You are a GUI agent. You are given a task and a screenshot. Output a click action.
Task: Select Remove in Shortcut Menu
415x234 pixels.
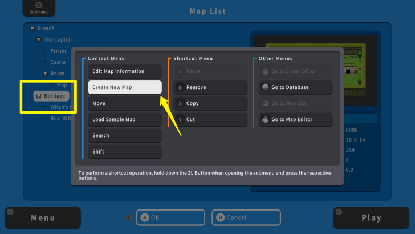click(x=210, y=87)
